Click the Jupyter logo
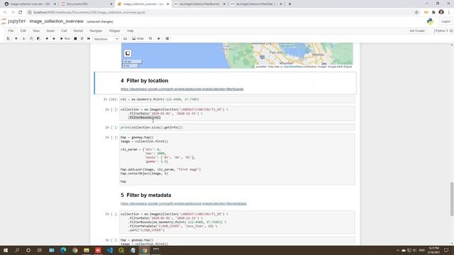The height and width of the screenshot is (255, 454). (13, 21)
